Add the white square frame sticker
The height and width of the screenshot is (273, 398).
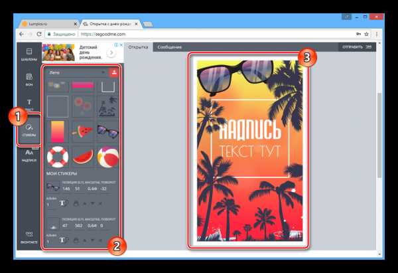pyautogui.click(x=58, y=106)
